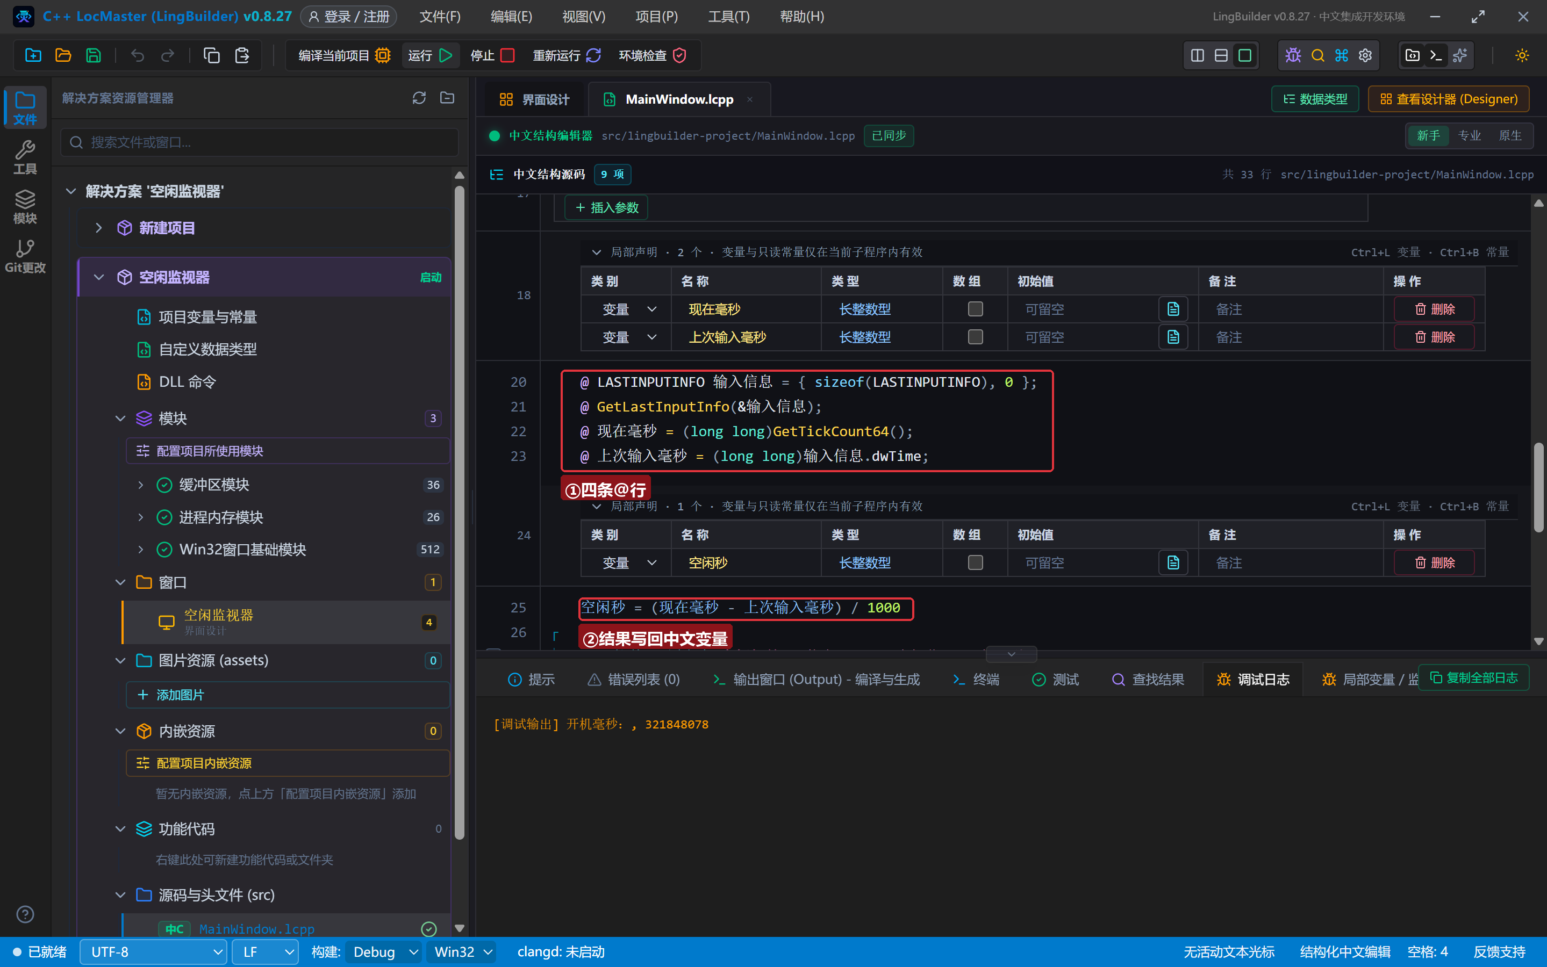Viewport: 1547px width, 967px height.
Task: Check array box for 空闲秒
Action: (x=975, y=563)
